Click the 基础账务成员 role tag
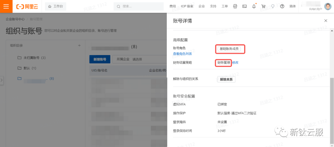 229,49
